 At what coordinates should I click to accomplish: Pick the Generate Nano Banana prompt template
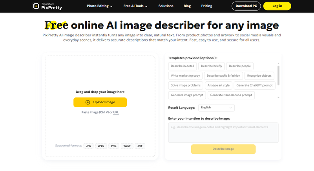(231, 95)
